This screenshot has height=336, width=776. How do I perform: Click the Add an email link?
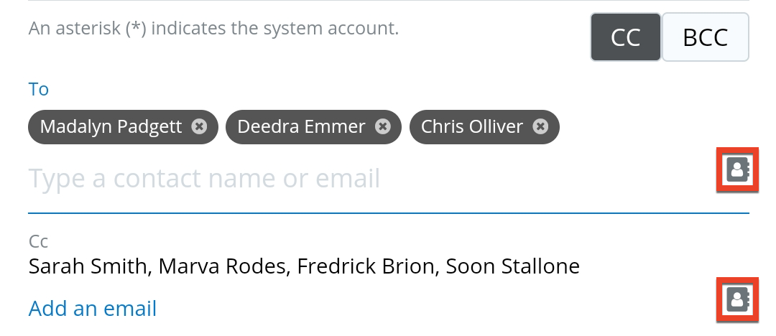click(93, 308)
